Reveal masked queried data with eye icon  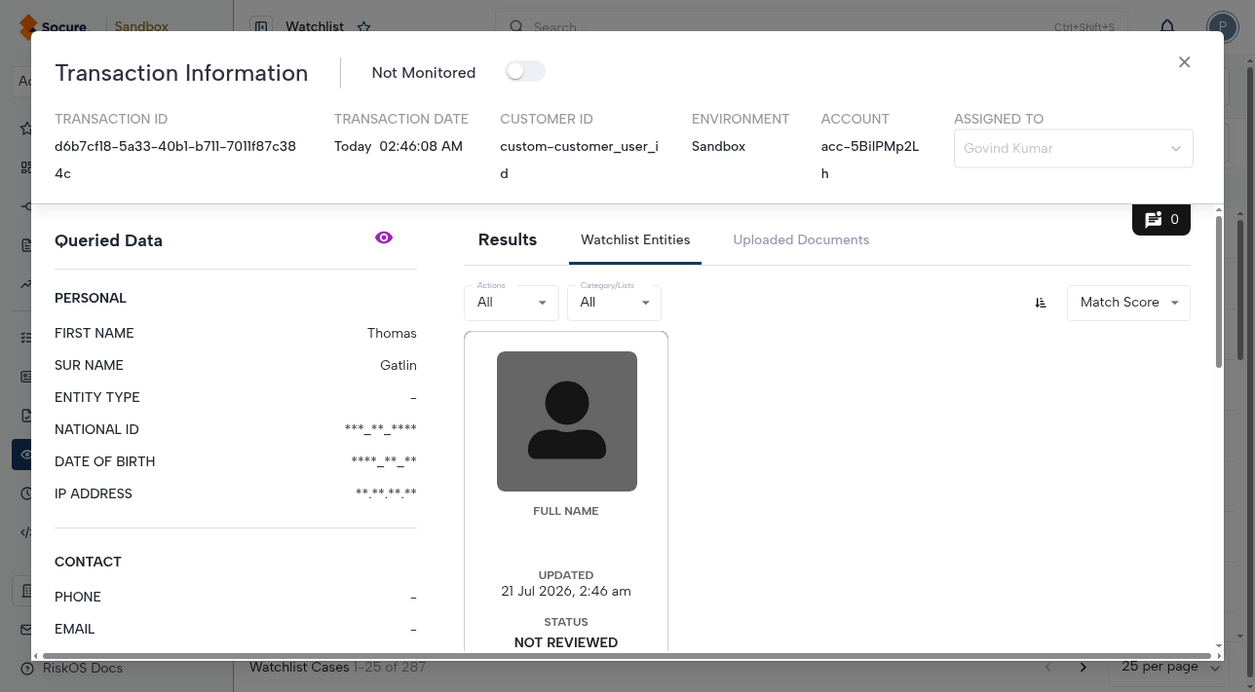coord(384,237)
